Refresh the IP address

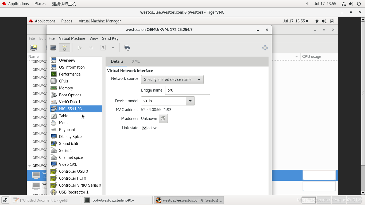click(x=163, y=119)
